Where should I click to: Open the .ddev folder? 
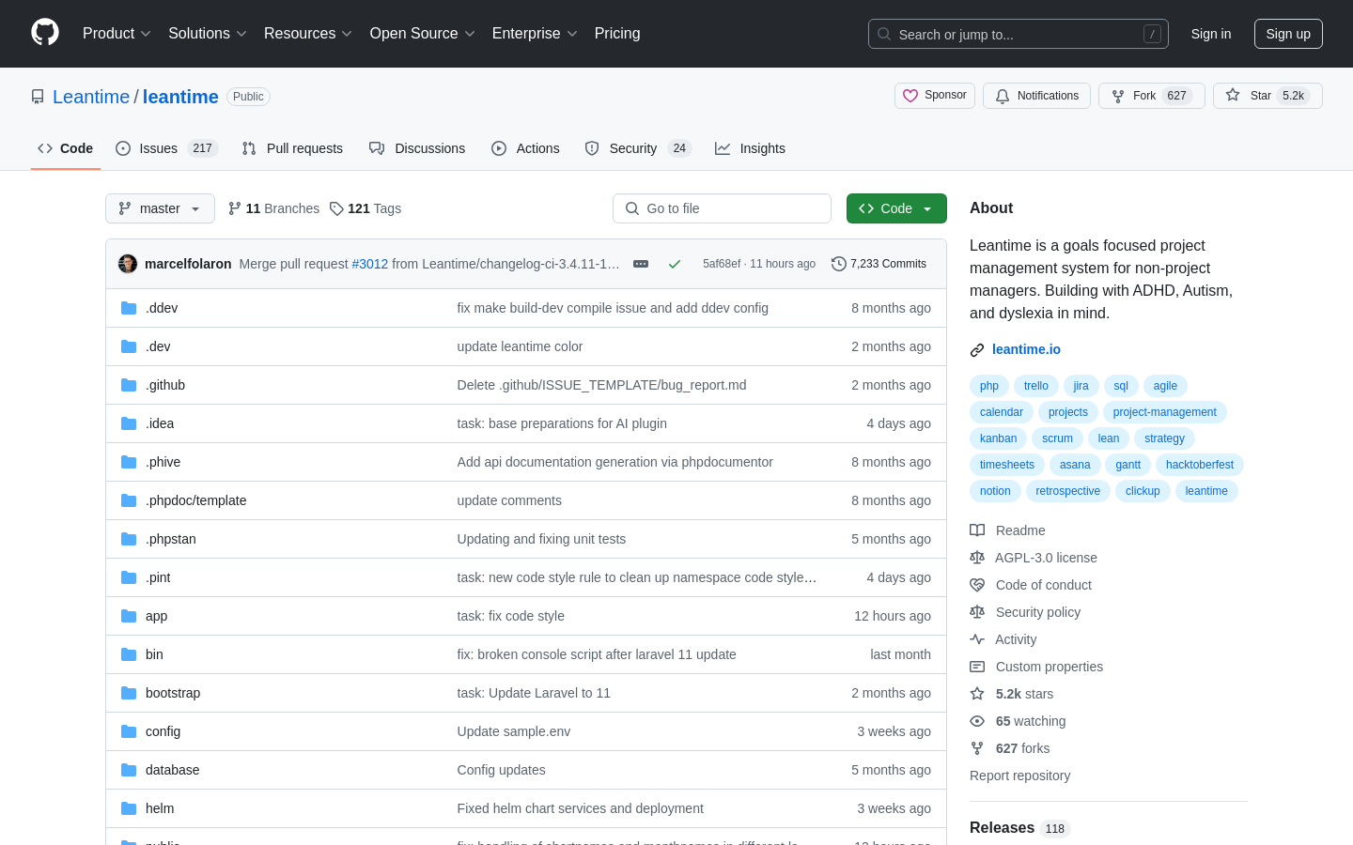[x=162, y=308]
